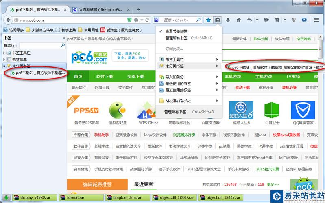Toggle the bookmarks list menu button
The image size is (325, 203).
coord(217,20)
